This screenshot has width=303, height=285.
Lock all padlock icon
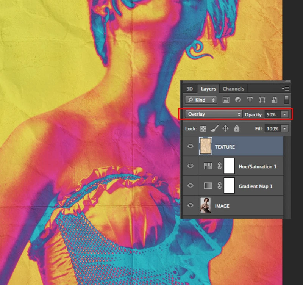[x=237, y=128]
